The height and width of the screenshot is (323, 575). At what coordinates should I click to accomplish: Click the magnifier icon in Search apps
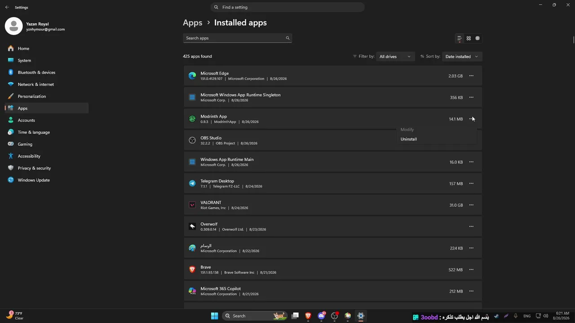[x=287, y=38]
